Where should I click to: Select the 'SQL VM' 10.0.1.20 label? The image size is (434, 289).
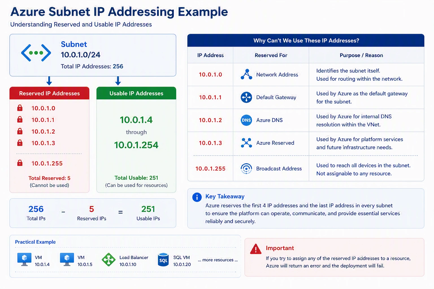[x=182, y=261]
